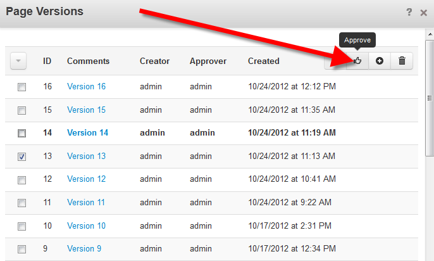Click the Comments column header
This screenshot has width=434, height=261.
88,61
